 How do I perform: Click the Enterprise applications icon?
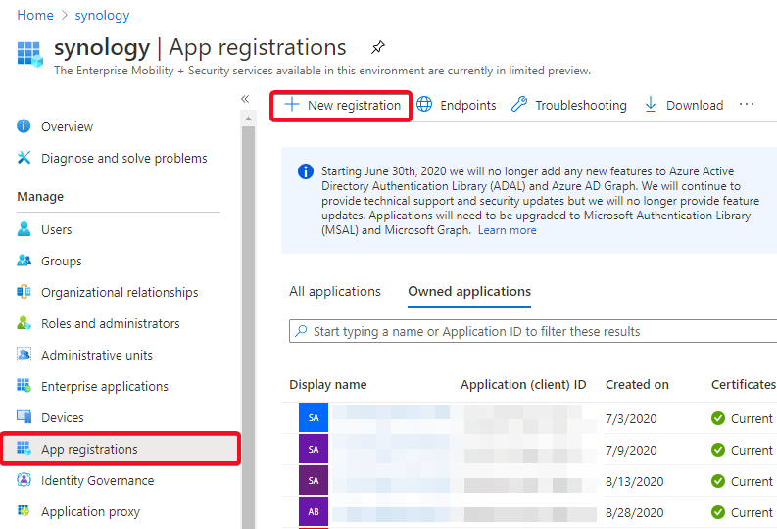tap(24, 385)
